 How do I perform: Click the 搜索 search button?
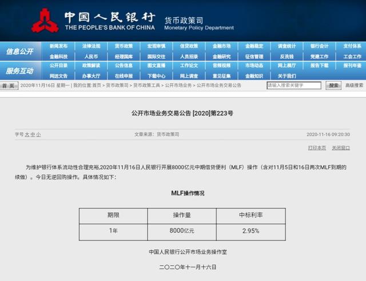[333, 85]
